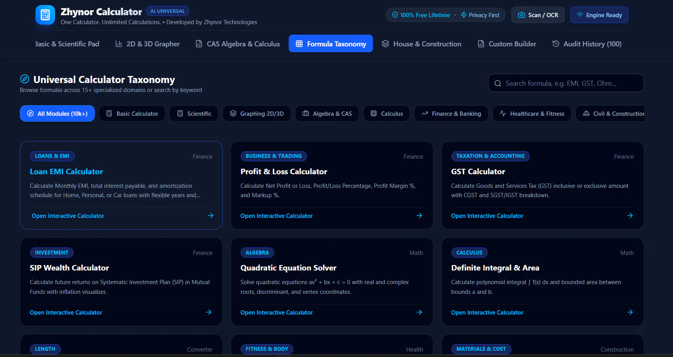This screenshot has height=357, width=673.
Task: Click the layers icon in Graphing 2D/3D chip
Action: click(233, 113)
